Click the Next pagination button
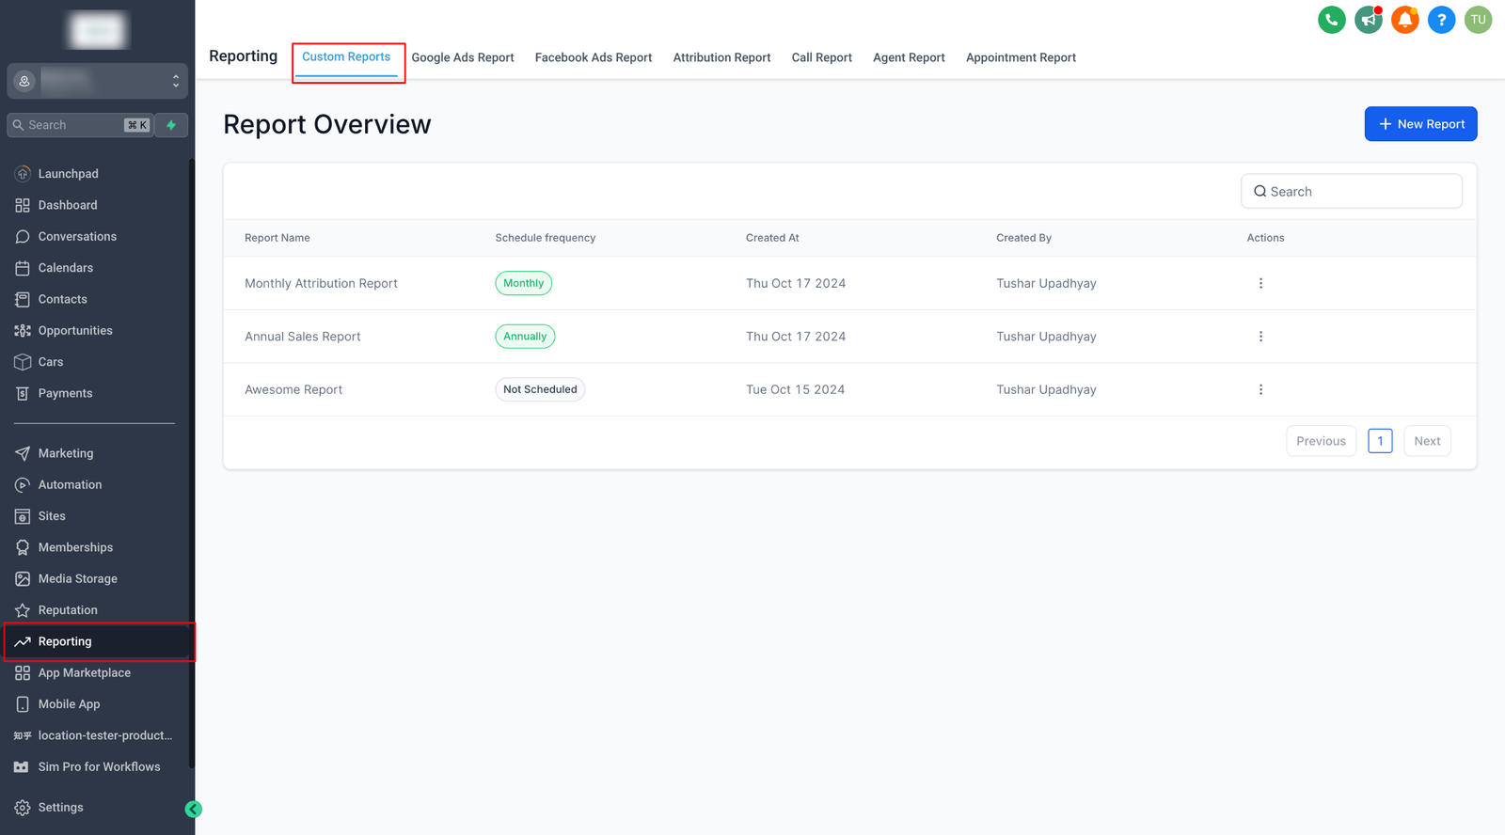 coord(1427,441)
